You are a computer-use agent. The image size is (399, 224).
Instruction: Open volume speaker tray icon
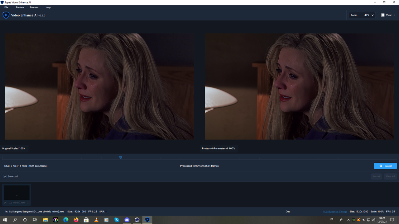pos(373,220)
